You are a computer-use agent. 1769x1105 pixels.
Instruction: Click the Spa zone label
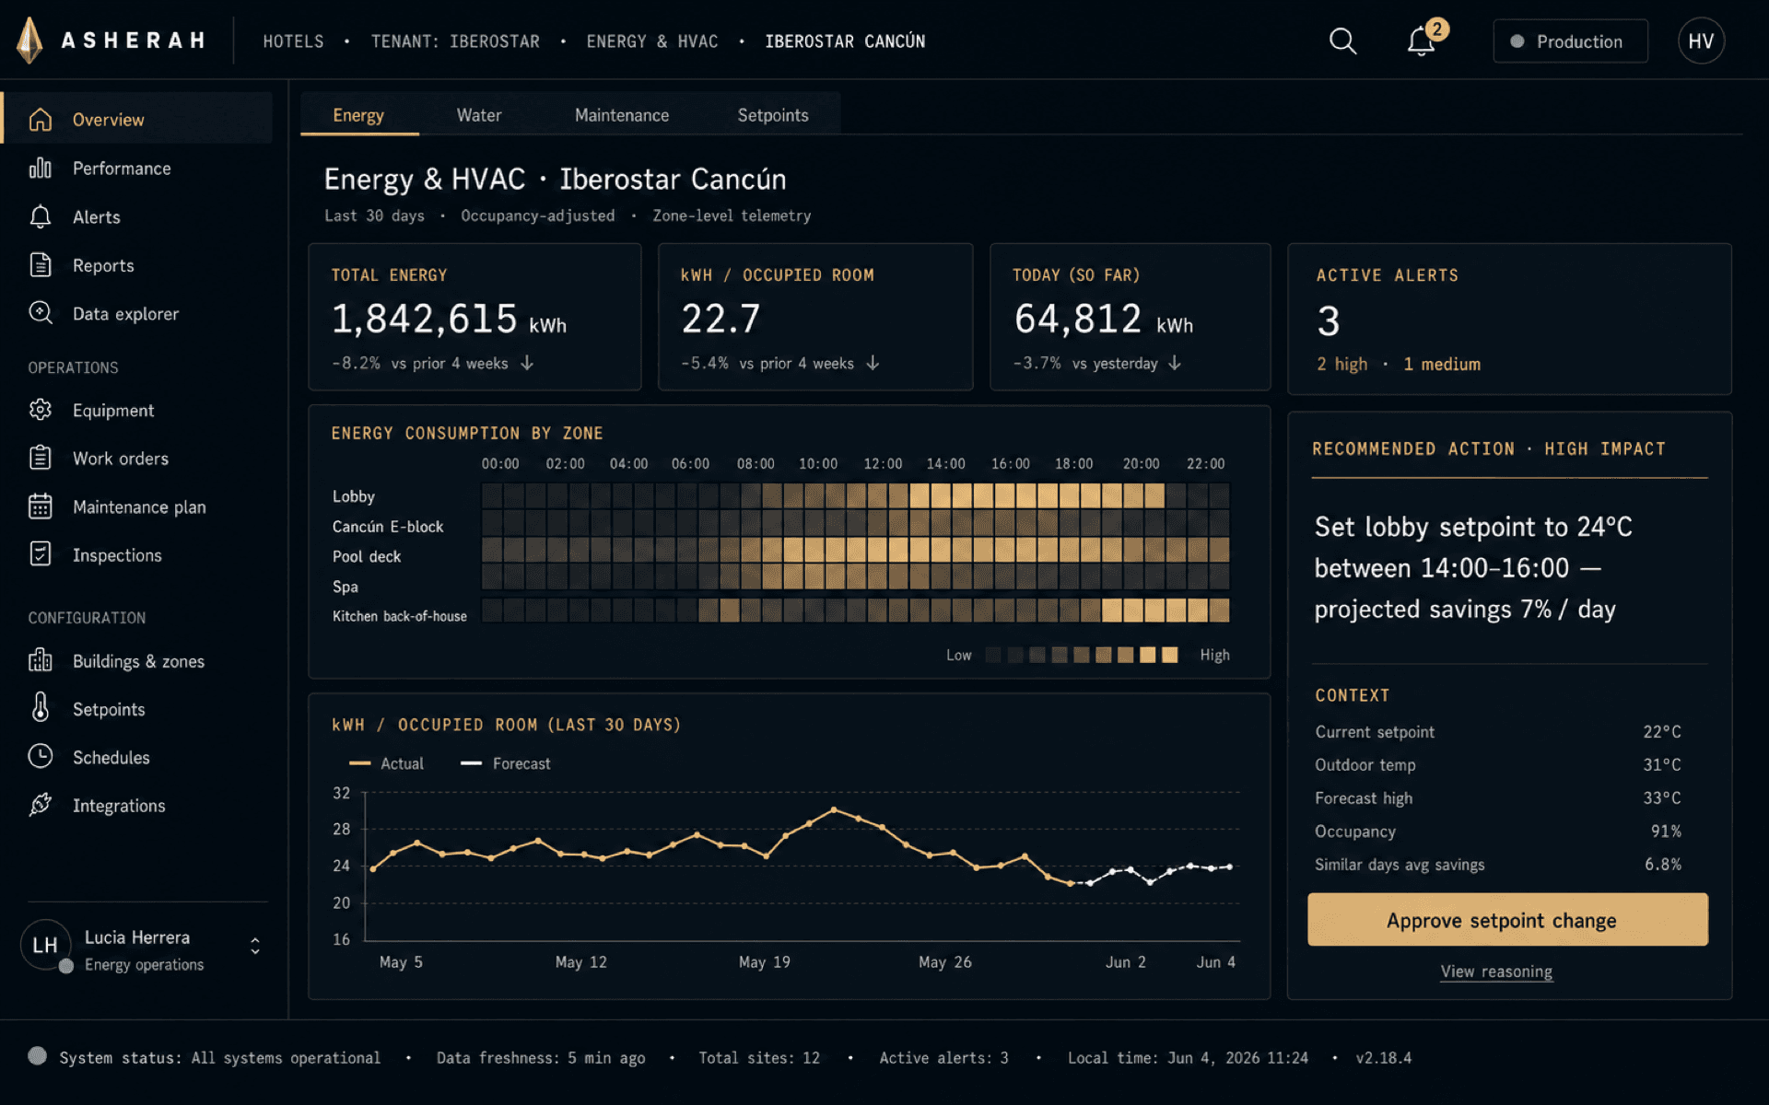[346, 587]
